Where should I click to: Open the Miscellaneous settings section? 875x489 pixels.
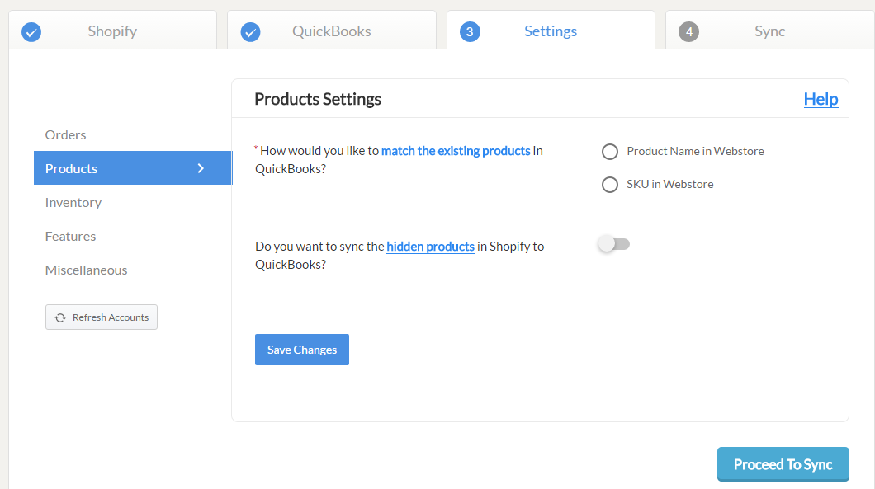(x=86, y=270)
